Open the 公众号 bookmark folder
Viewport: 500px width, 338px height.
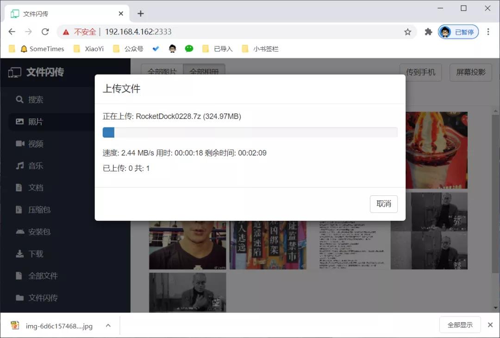coord(128,49)
